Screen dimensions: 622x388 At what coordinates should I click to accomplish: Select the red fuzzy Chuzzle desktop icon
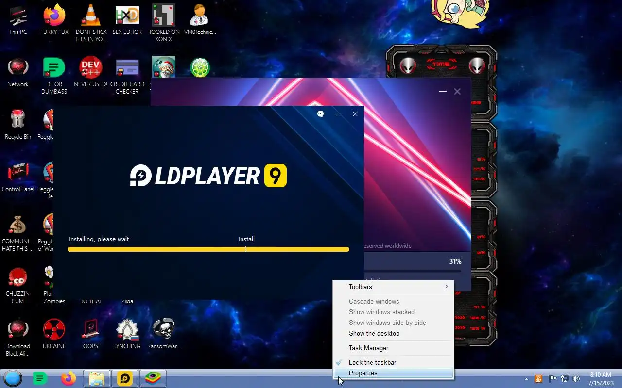[18, 285]
